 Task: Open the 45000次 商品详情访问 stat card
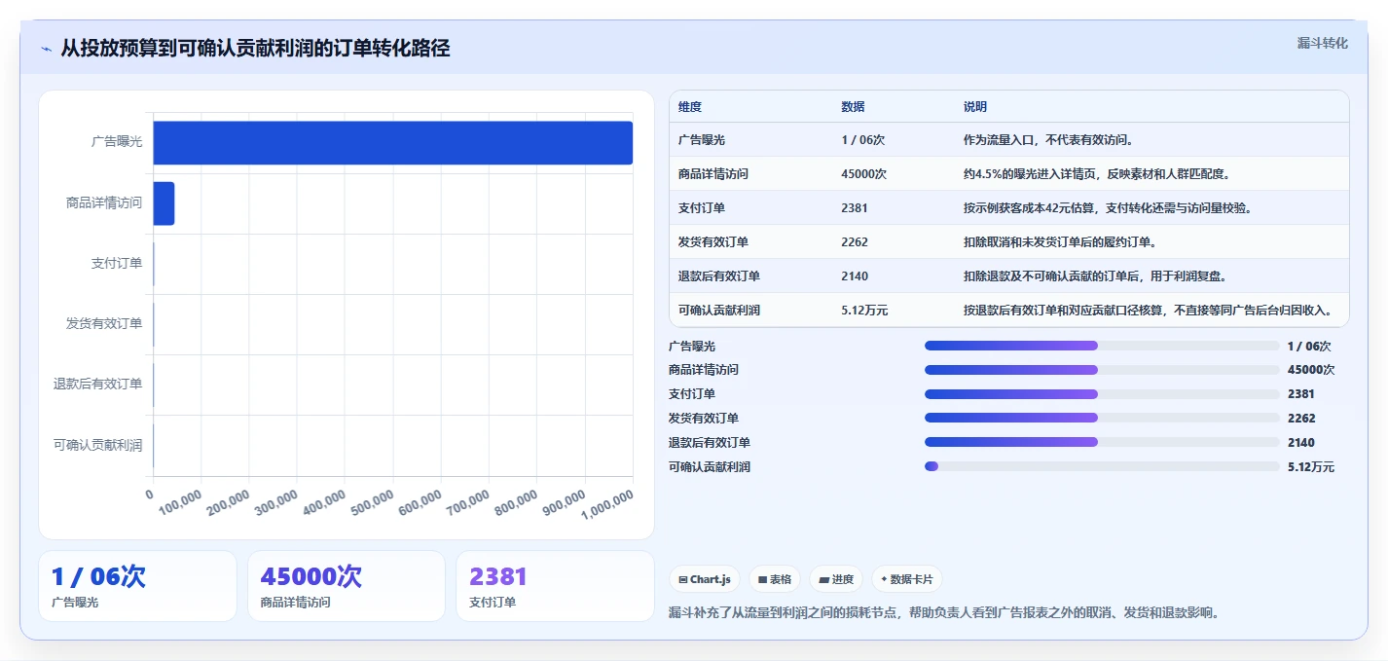[x=347, y=586]
